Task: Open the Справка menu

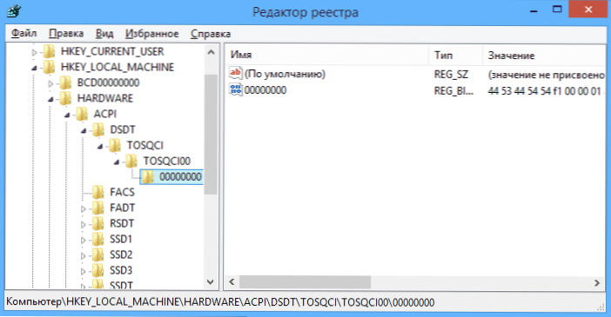Action: (x=211, y=34)
